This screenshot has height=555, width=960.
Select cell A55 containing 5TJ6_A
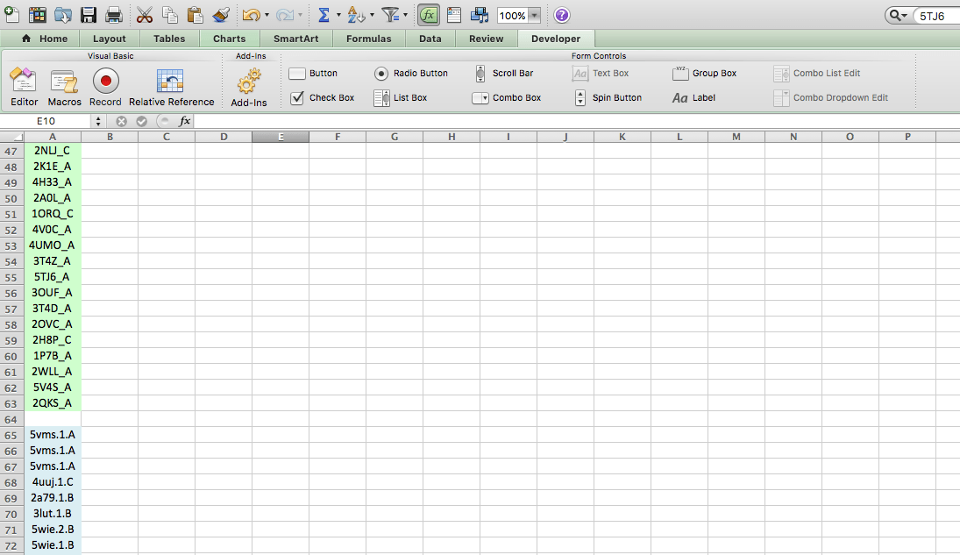(53, 276)
